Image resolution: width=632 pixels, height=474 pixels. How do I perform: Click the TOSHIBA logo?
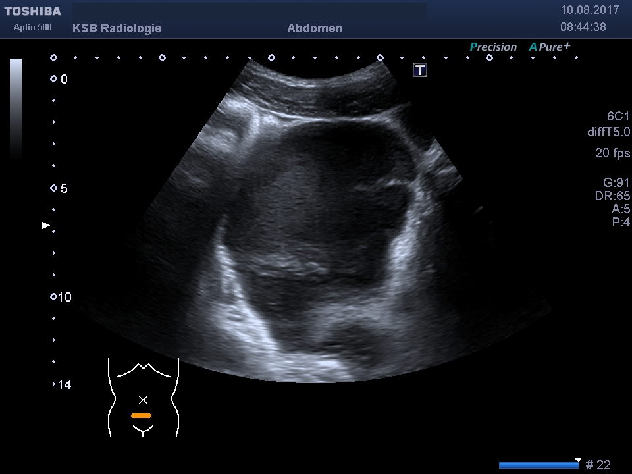click(33, 11)
